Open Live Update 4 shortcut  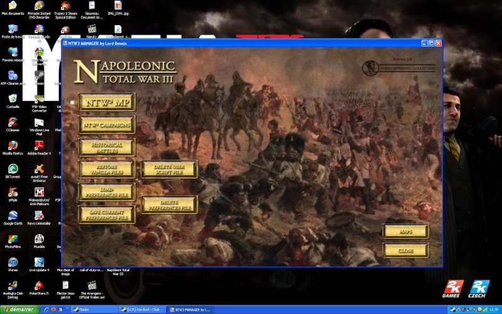tap(39, 264)
